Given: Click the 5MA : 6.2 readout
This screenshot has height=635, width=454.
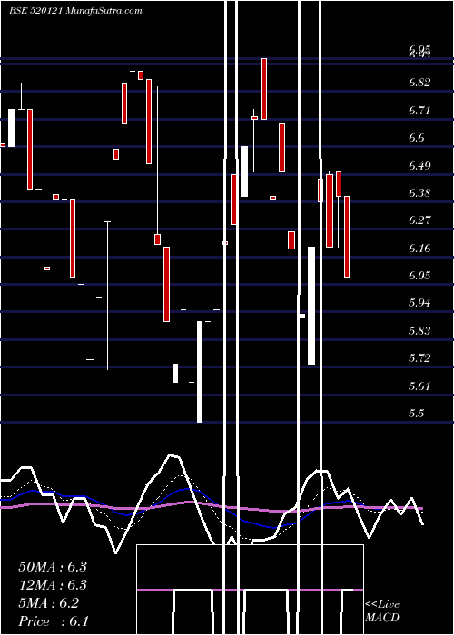Looking at the screenshot, I should click(x=48, y=603).
